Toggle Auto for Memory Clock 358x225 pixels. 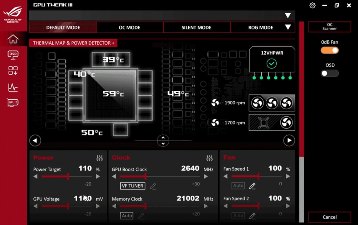127,216
